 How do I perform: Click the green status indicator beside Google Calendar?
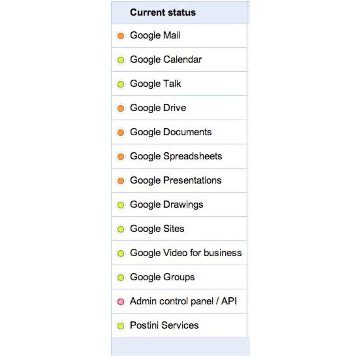click(121, 60)
